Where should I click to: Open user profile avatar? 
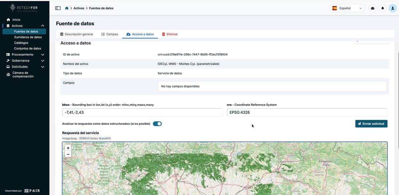(x=392, y=8)
